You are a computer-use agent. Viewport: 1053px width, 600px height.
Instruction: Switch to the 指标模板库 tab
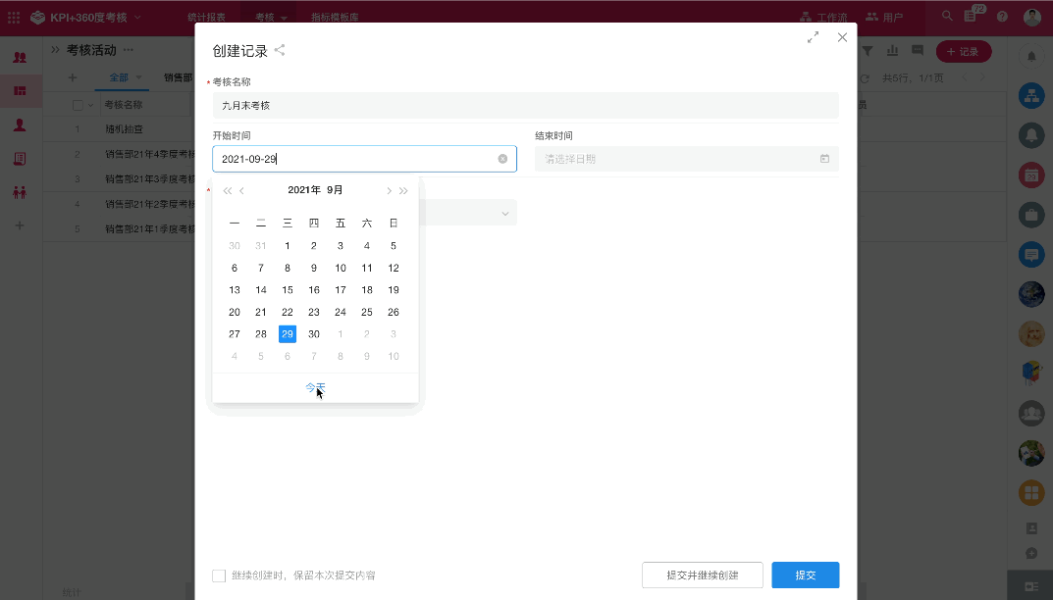(x=335, y=17)
